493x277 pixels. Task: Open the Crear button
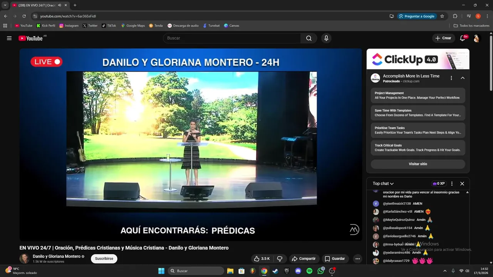click(443, 38)
